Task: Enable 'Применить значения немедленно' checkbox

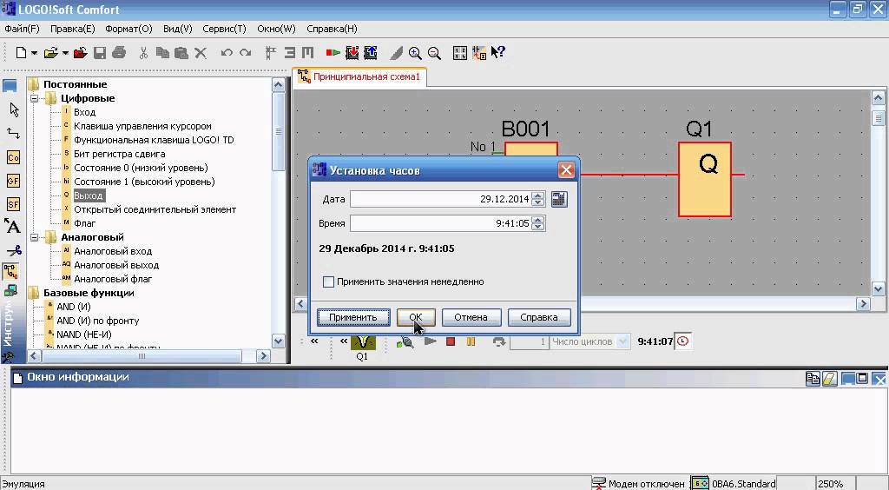Action: click(328, 281)
